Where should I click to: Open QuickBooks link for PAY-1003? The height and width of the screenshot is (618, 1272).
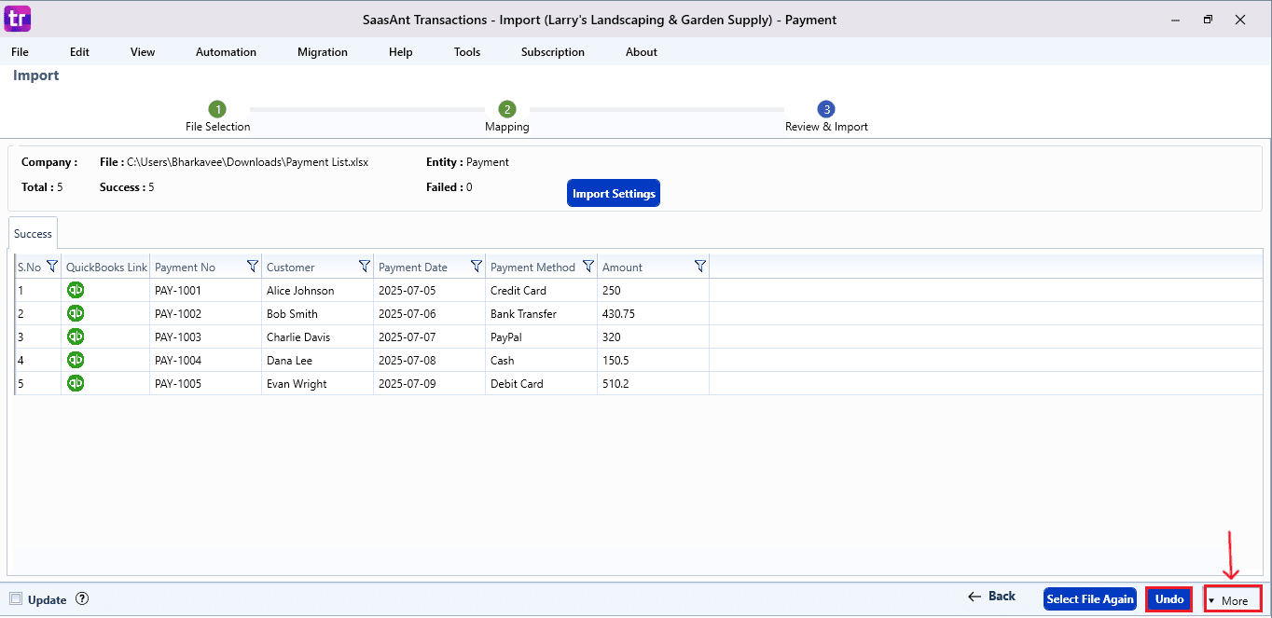[76, 336]
